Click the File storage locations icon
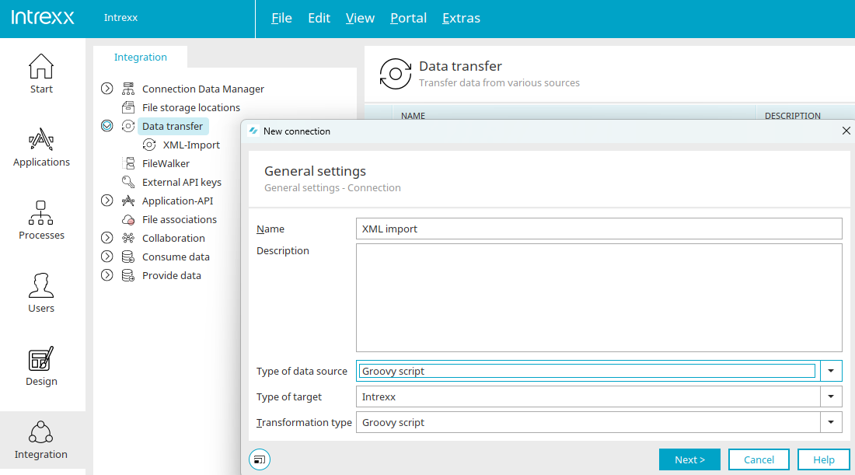The image size is (855, 475). pos(128,107)
